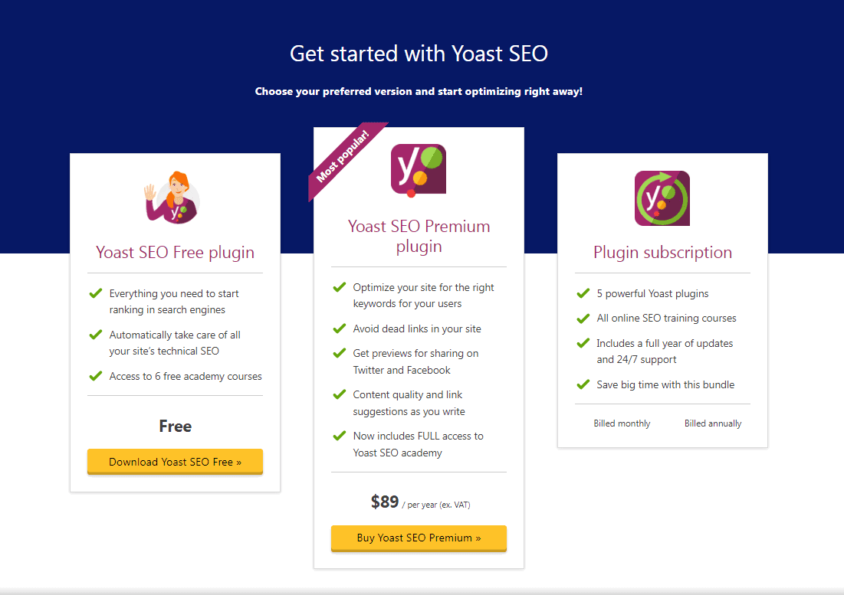Click the 'Download Yoast SEO Free' button
The image size is (844, 595).
pyautogui.click(x=175, y=462)
